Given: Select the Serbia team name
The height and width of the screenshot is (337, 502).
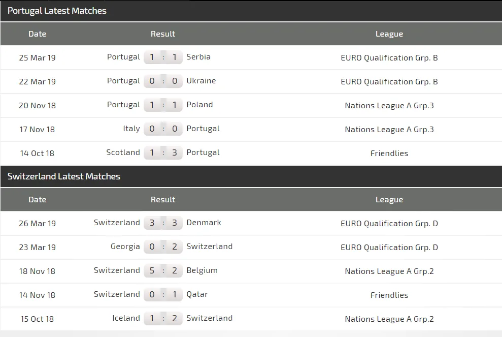Looking at the screenshot, I should click(198, 57).
